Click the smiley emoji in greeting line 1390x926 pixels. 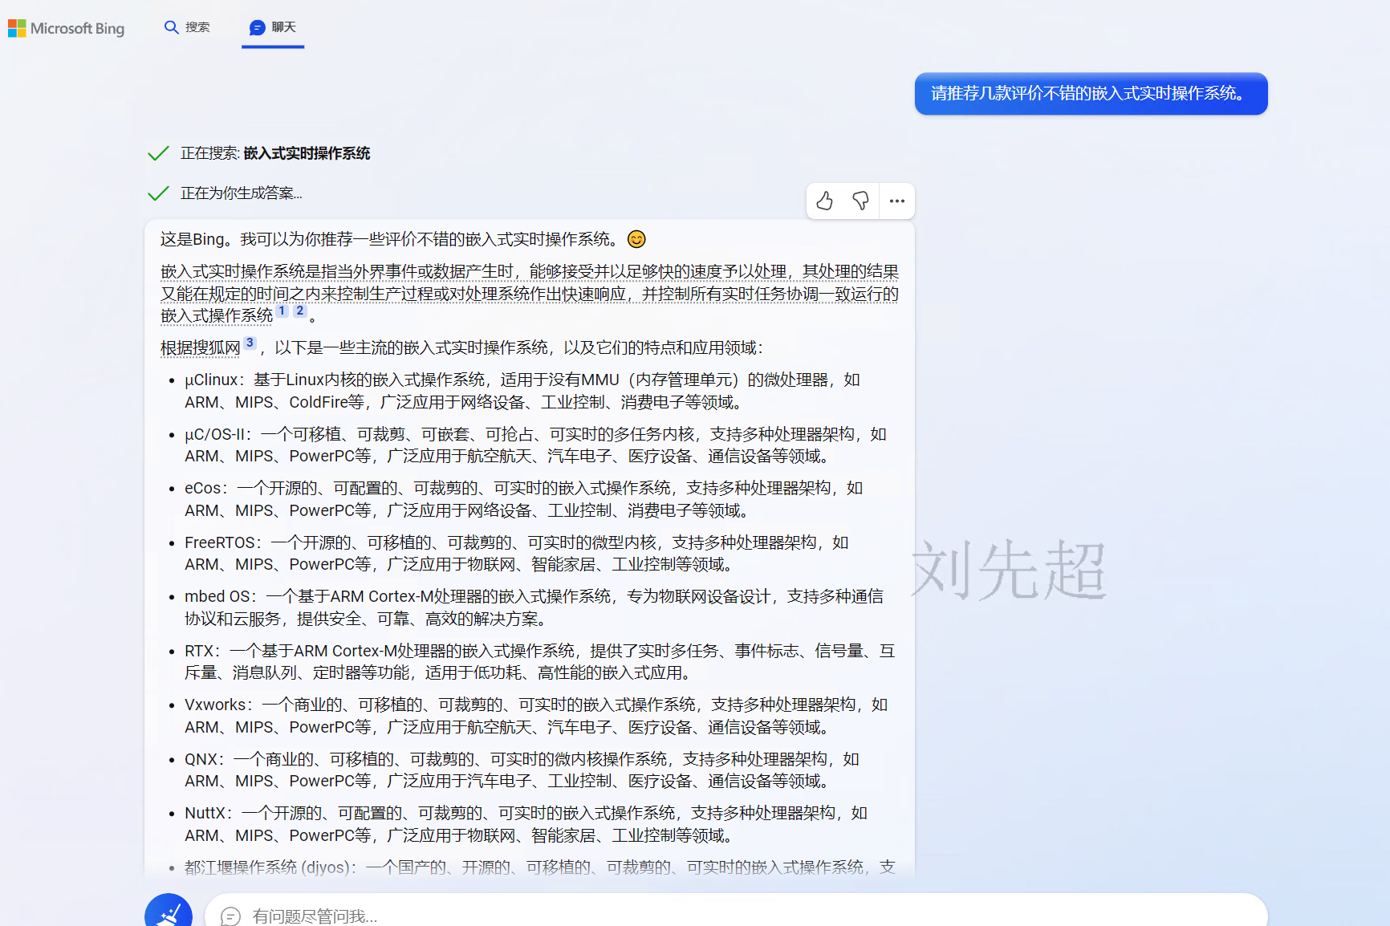(x=636, y=239)
